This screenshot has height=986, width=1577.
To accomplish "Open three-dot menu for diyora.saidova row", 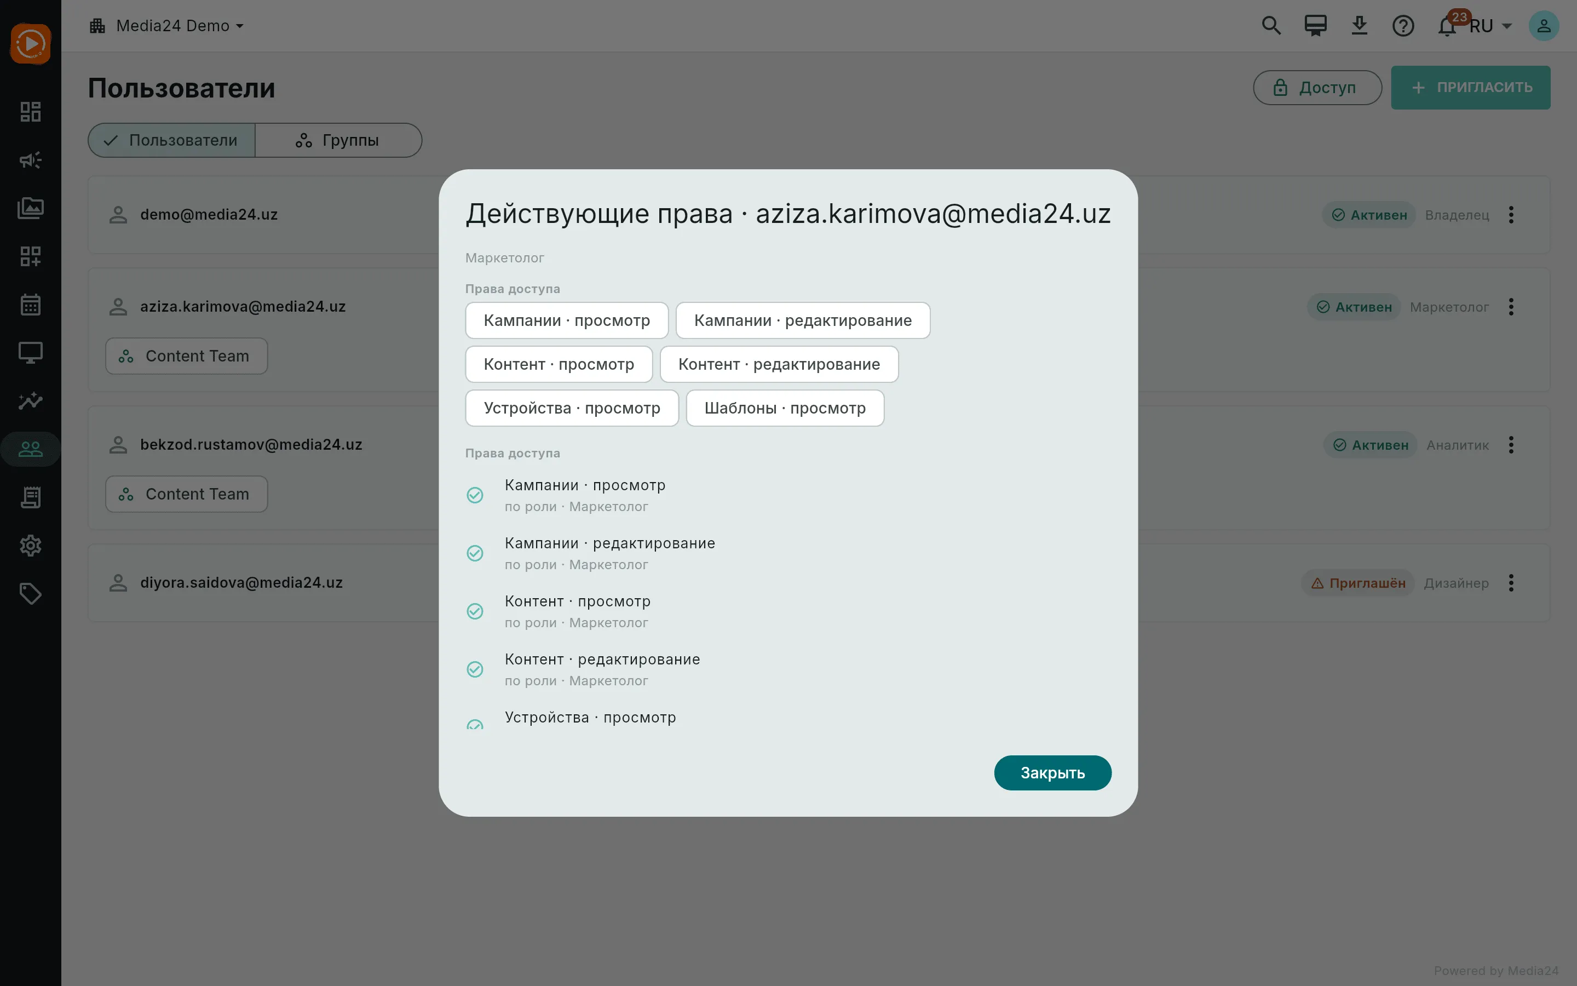I will [x=1511, y=583].
